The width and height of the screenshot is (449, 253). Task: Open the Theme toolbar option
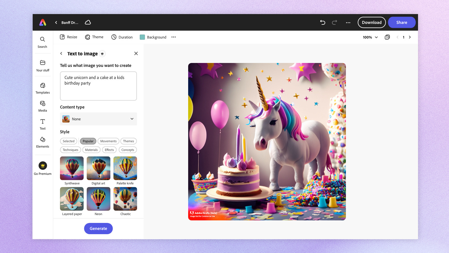pyautogui.click(x=94, y=37)
